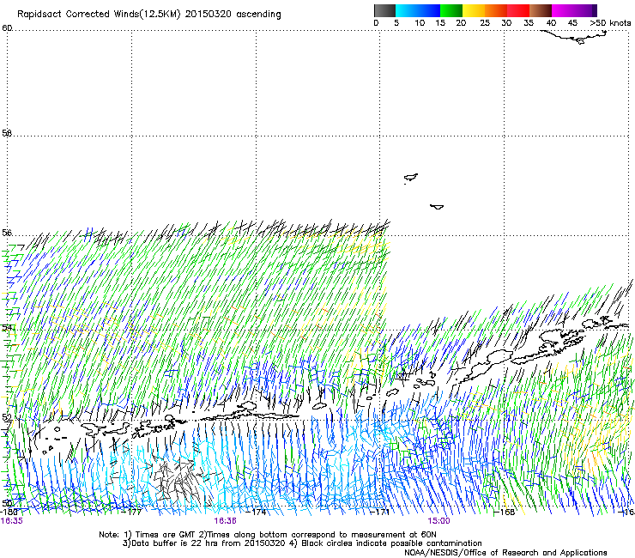Click the purple '15:00' time label
The height and width of the screenshot is (558, 635).
438,521
